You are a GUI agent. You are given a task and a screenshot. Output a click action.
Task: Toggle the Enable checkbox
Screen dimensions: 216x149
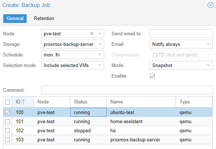tap(152, 76)
